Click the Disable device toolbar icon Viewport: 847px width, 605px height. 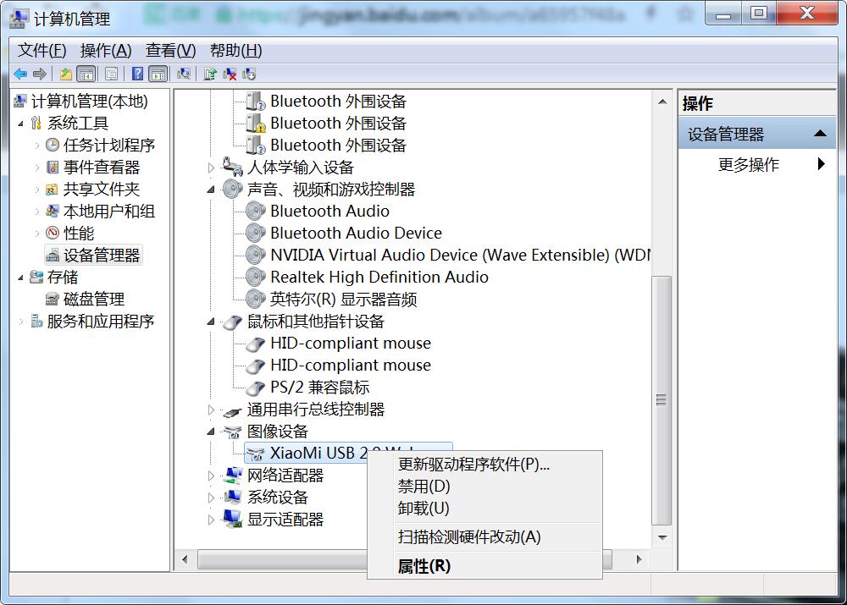(x=249, y=74)
